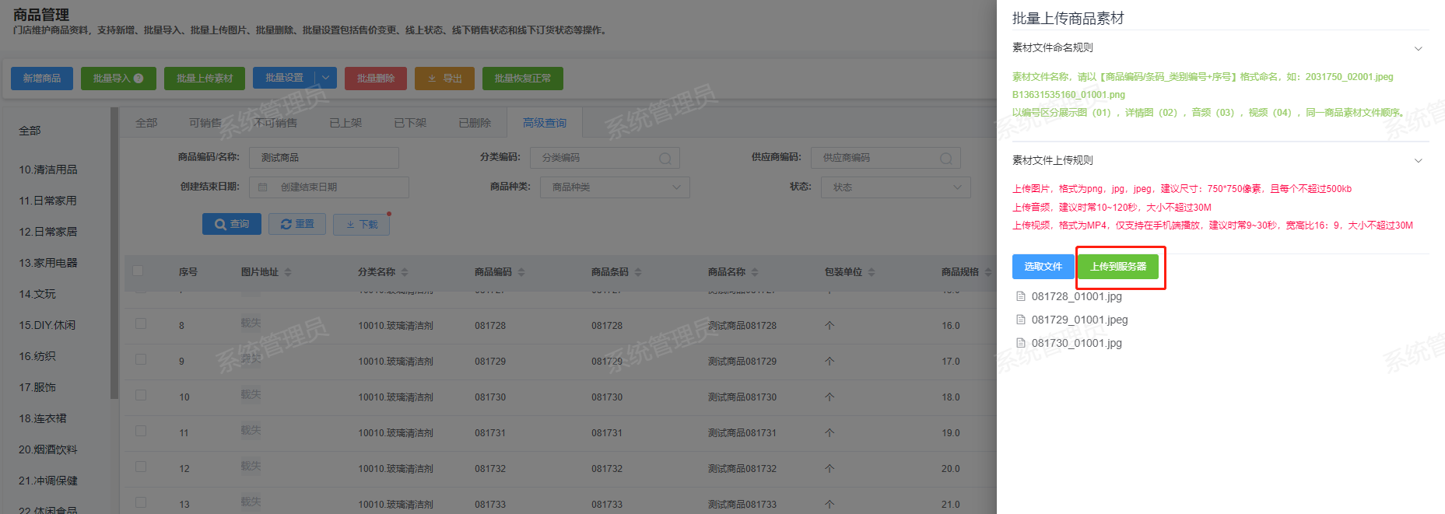Click search icon in 供应商编码 field
The image size is (1445, 514).
click(946, 158)
